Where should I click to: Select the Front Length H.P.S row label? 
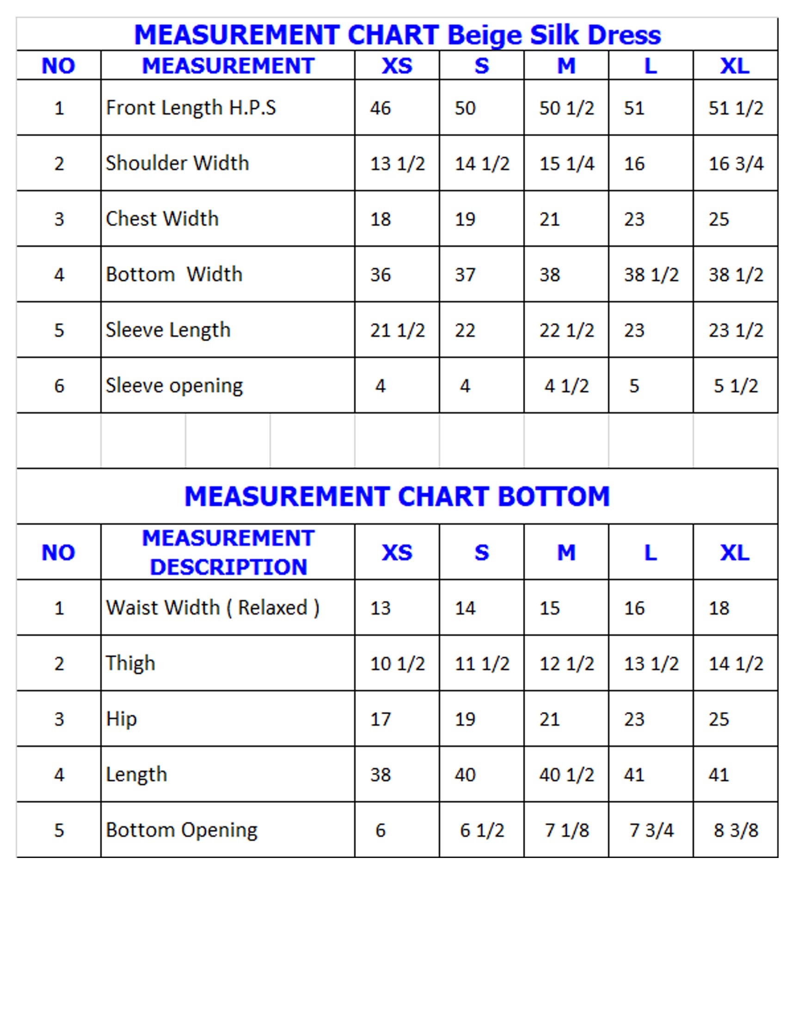coord(191,108)
